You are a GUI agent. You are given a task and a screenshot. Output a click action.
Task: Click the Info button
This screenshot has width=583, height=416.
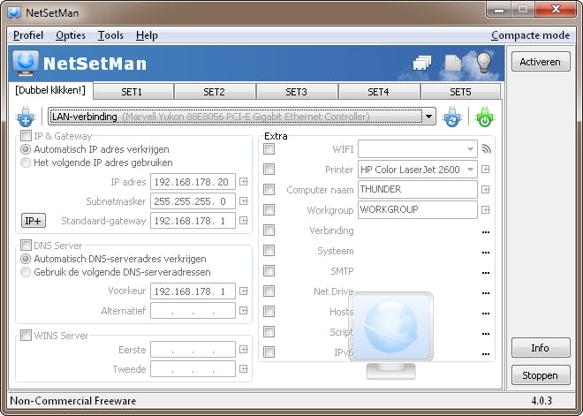click(541, 348)
